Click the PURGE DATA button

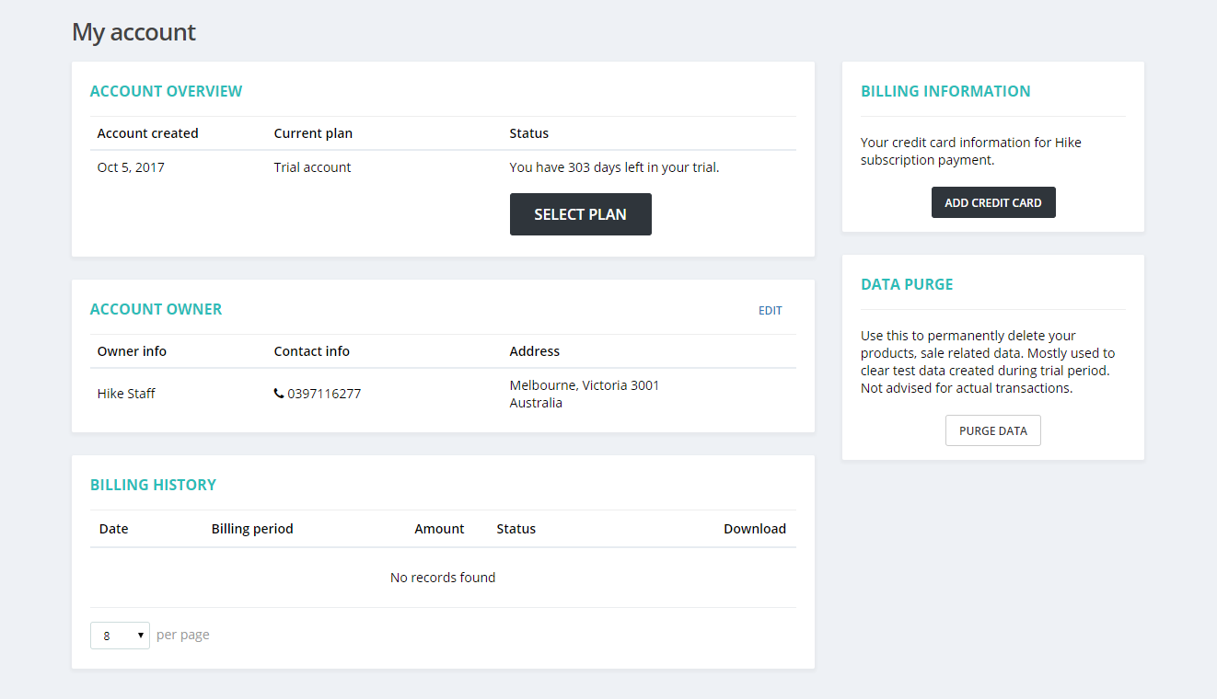click(992, 430)
